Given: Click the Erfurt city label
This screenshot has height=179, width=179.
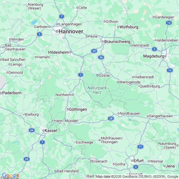Looking at the screenshot, I should pos(138,161).
